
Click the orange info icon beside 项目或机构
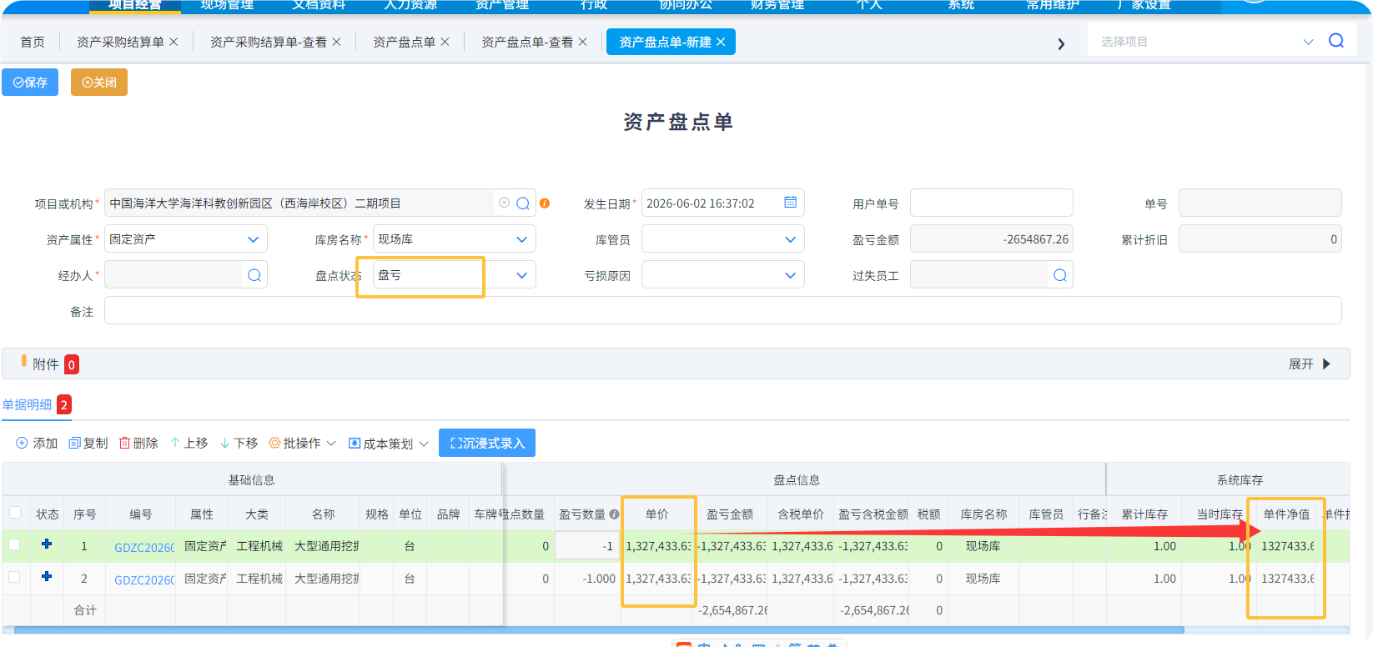tap(545, 203)
